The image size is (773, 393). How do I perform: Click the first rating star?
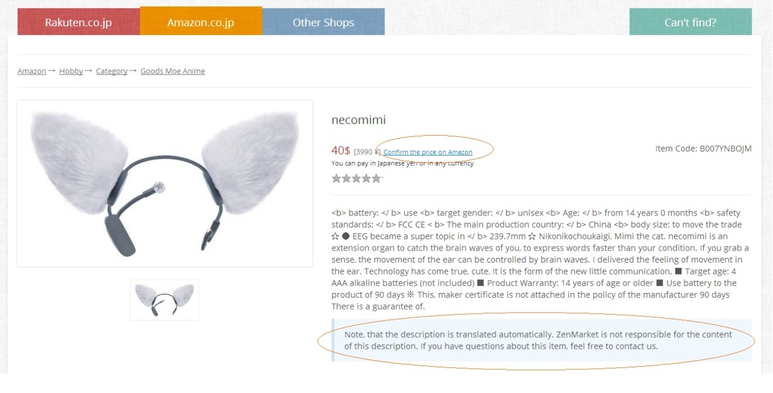coord(336,178)
